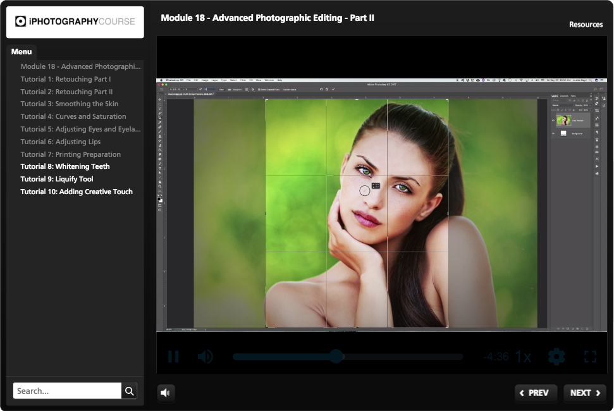This screenshot has width=614, height=411.
Task: Open Tutorial 5: Adjusting Eyes and Eyela...
Action: [x=81, y=129]
